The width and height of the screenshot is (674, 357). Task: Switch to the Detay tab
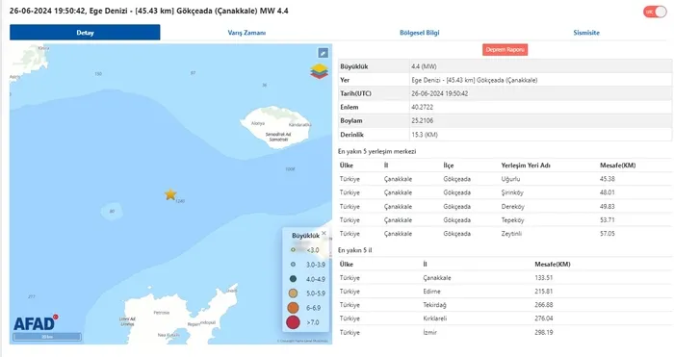[85, 33]
